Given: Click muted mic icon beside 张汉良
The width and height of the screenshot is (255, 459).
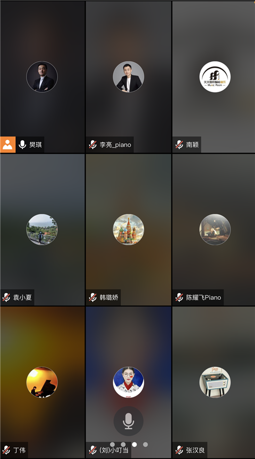Looking at the screenshot, I should coord(179,450).
